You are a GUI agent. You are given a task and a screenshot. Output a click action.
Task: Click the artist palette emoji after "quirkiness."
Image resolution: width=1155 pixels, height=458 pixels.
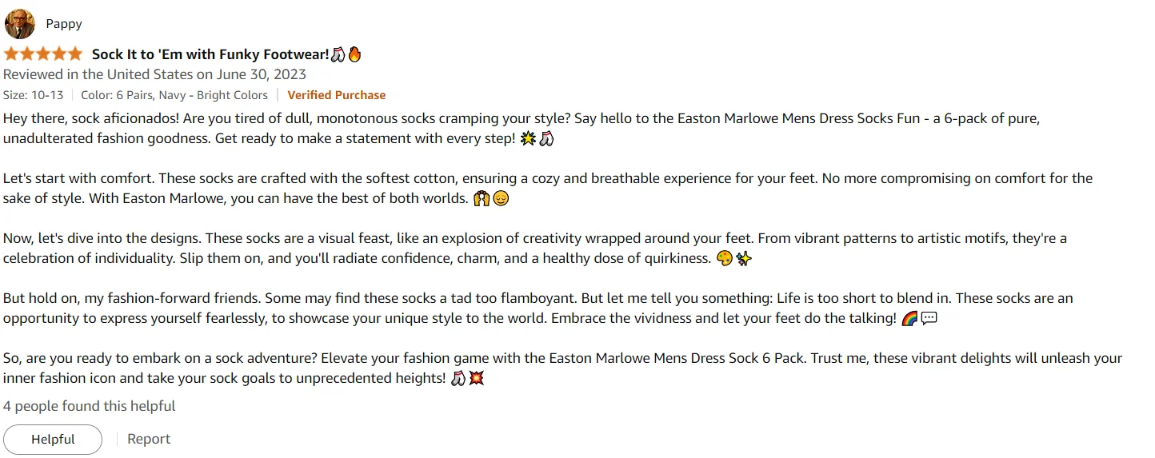pos(725,259)
